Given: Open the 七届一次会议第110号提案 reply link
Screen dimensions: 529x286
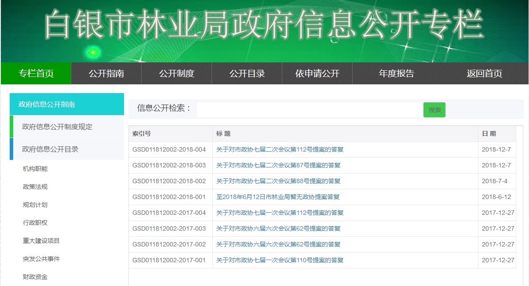Looking at the screenshot, I should tap(280, 260).
